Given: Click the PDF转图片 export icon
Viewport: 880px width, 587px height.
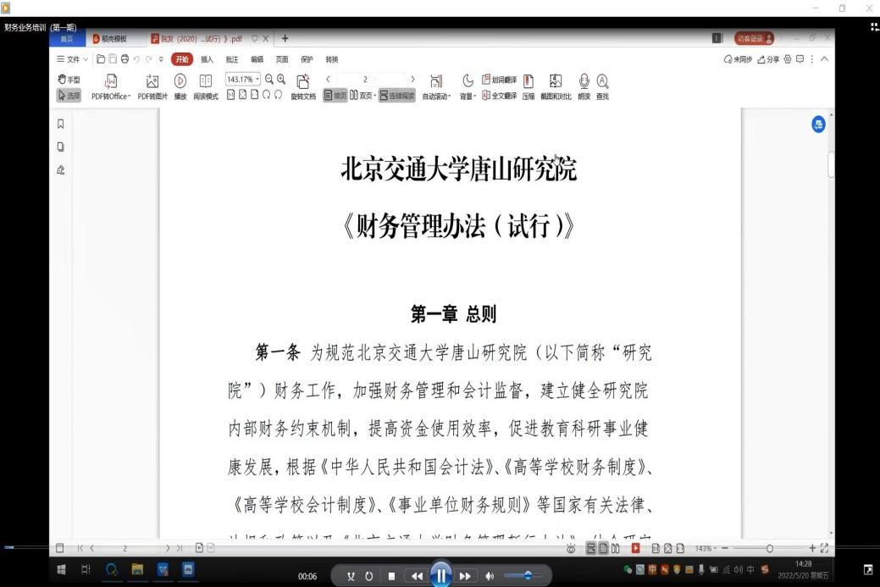Looking at the screenshot, I should tap(152, 82).
